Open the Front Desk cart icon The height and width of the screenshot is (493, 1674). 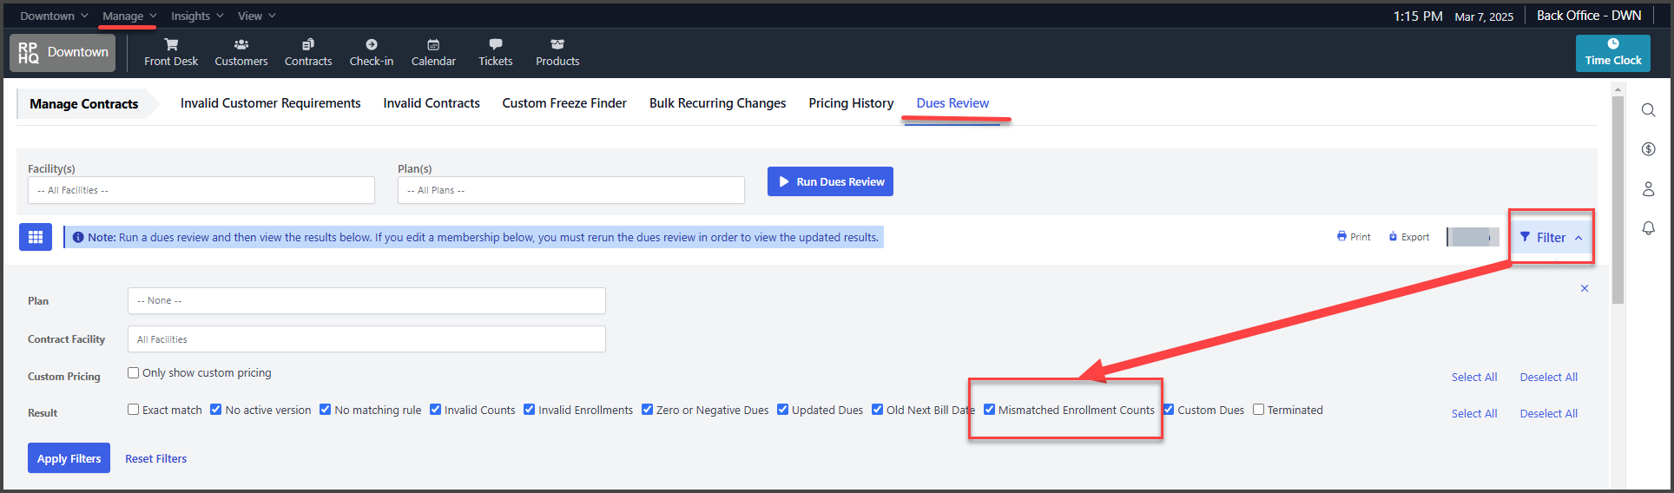tap(171, 44)
